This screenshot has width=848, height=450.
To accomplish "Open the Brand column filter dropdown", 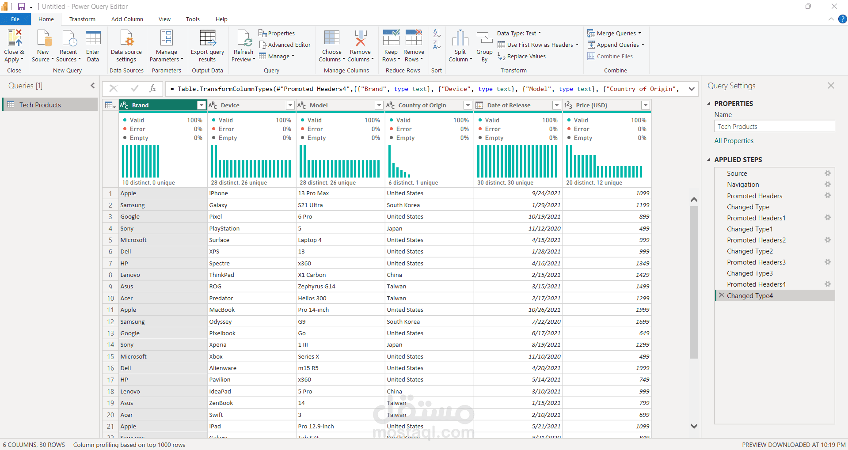I will coord(201,105).
